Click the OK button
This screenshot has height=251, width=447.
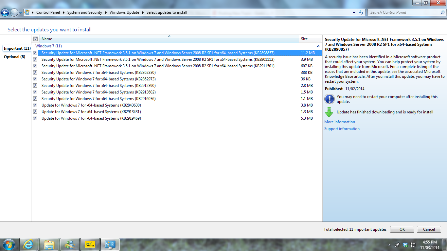402,229
